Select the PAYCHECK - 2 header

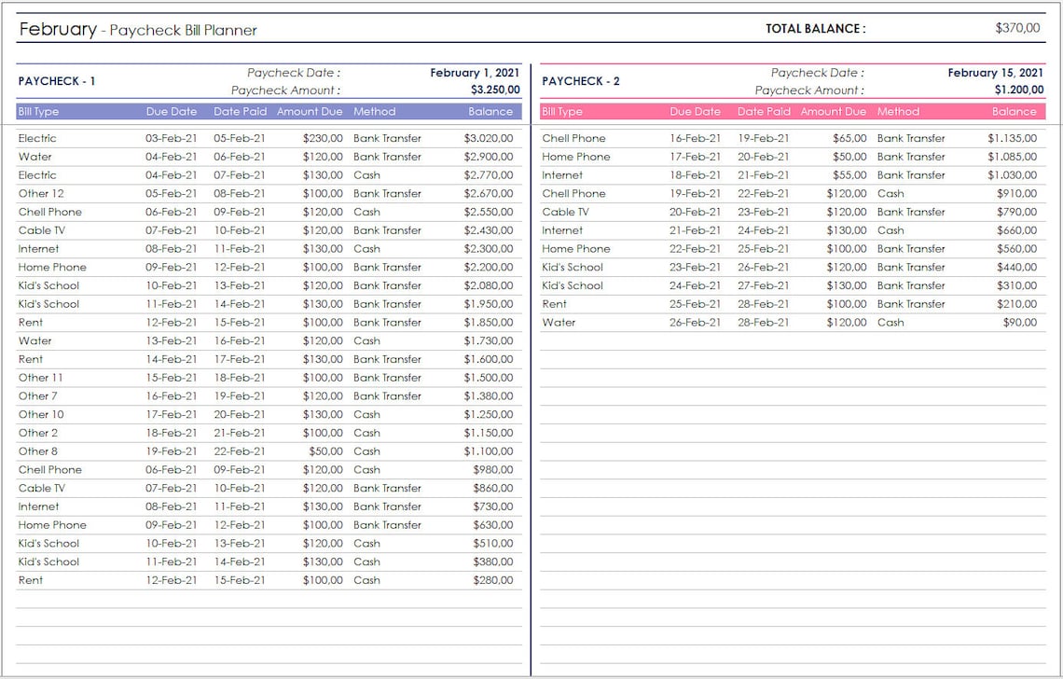581,81
